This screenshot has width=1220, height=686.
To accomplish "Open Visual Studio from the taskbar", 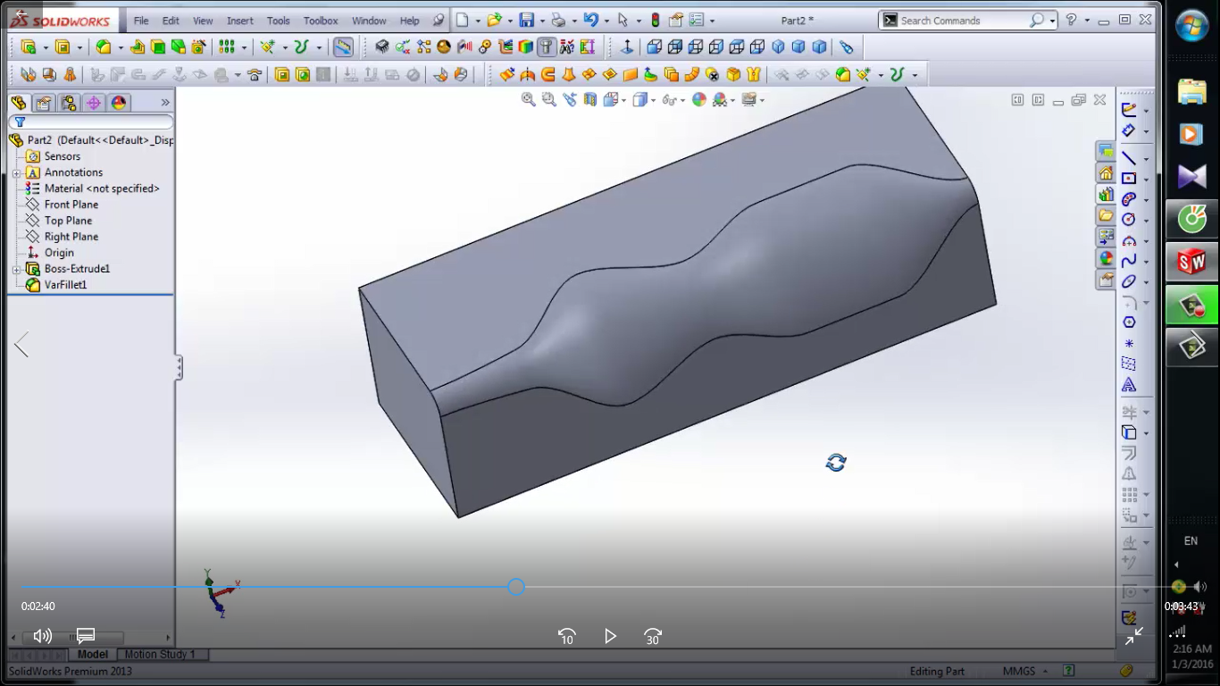I will click(x=1192, y=176).
